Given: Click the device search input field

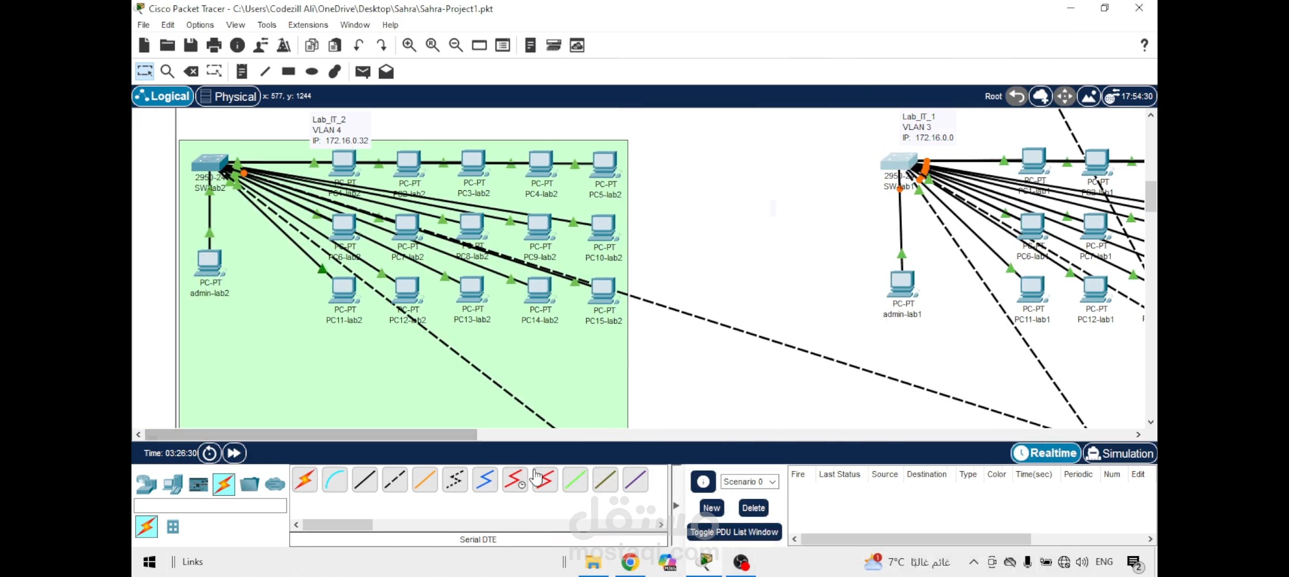Looking at the screenshot, I should [x=210, y=505].
